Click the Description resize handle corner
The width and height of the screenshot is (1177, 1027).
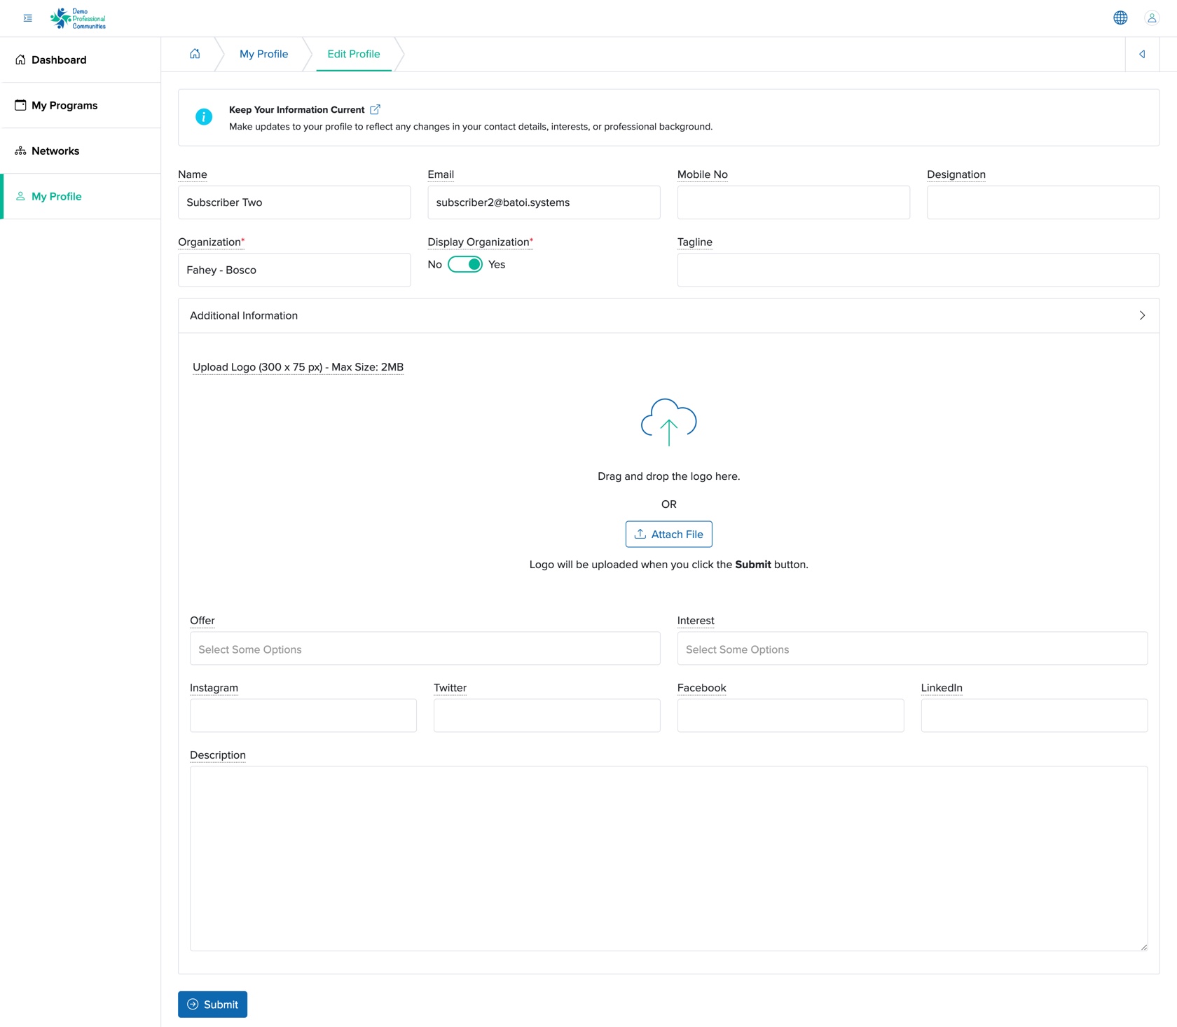1143,946
